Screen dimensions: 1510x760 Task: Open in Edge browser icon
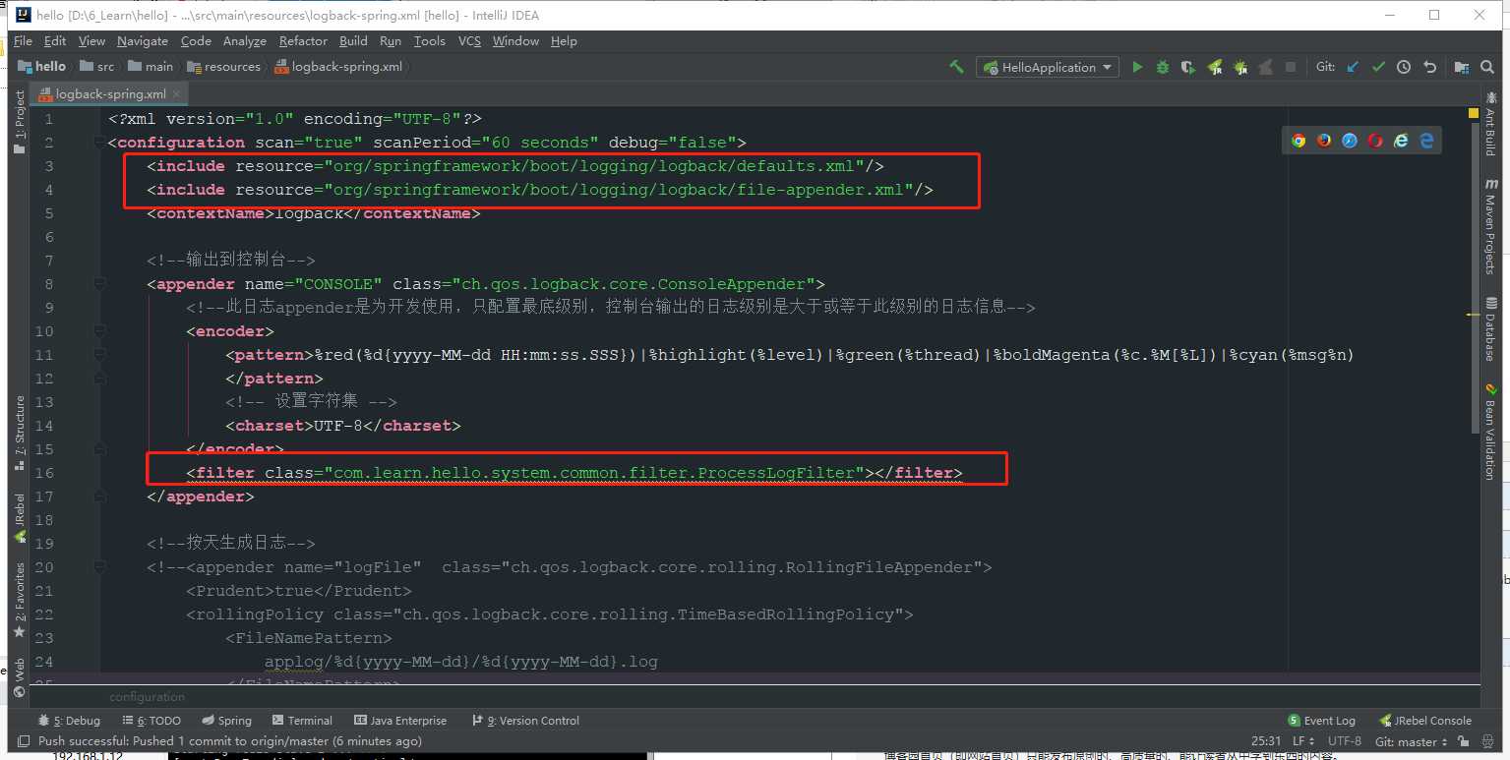point(1426,141)
